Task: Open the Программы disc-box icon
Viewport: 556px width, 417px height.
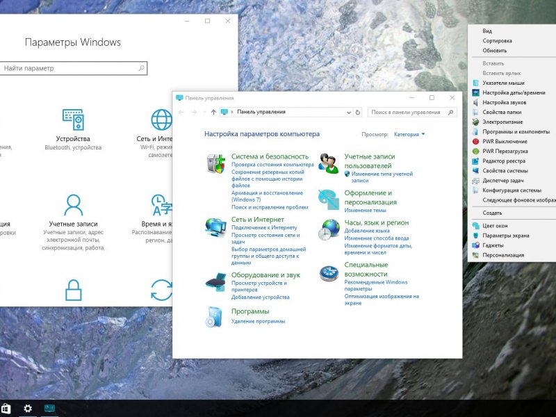Action: [214, 316]
